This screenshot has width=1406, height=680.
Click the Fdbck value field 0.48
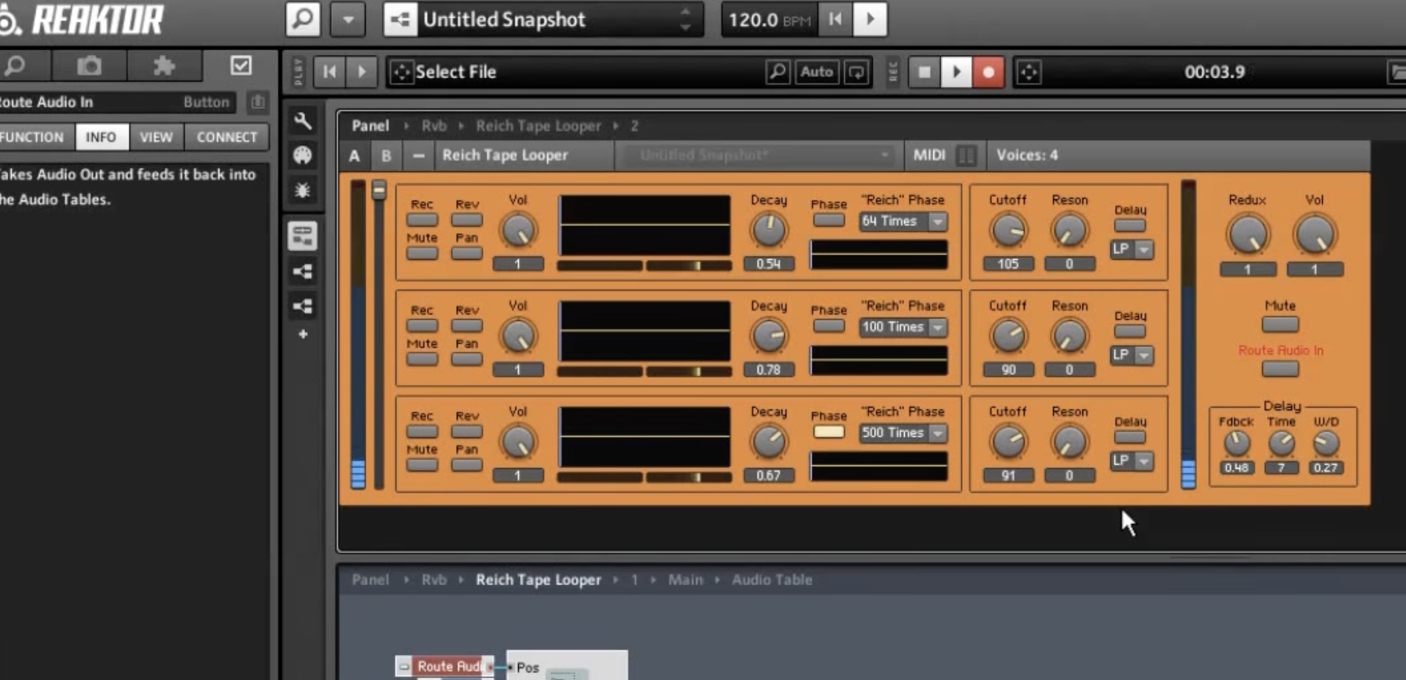click(1236, 468)
